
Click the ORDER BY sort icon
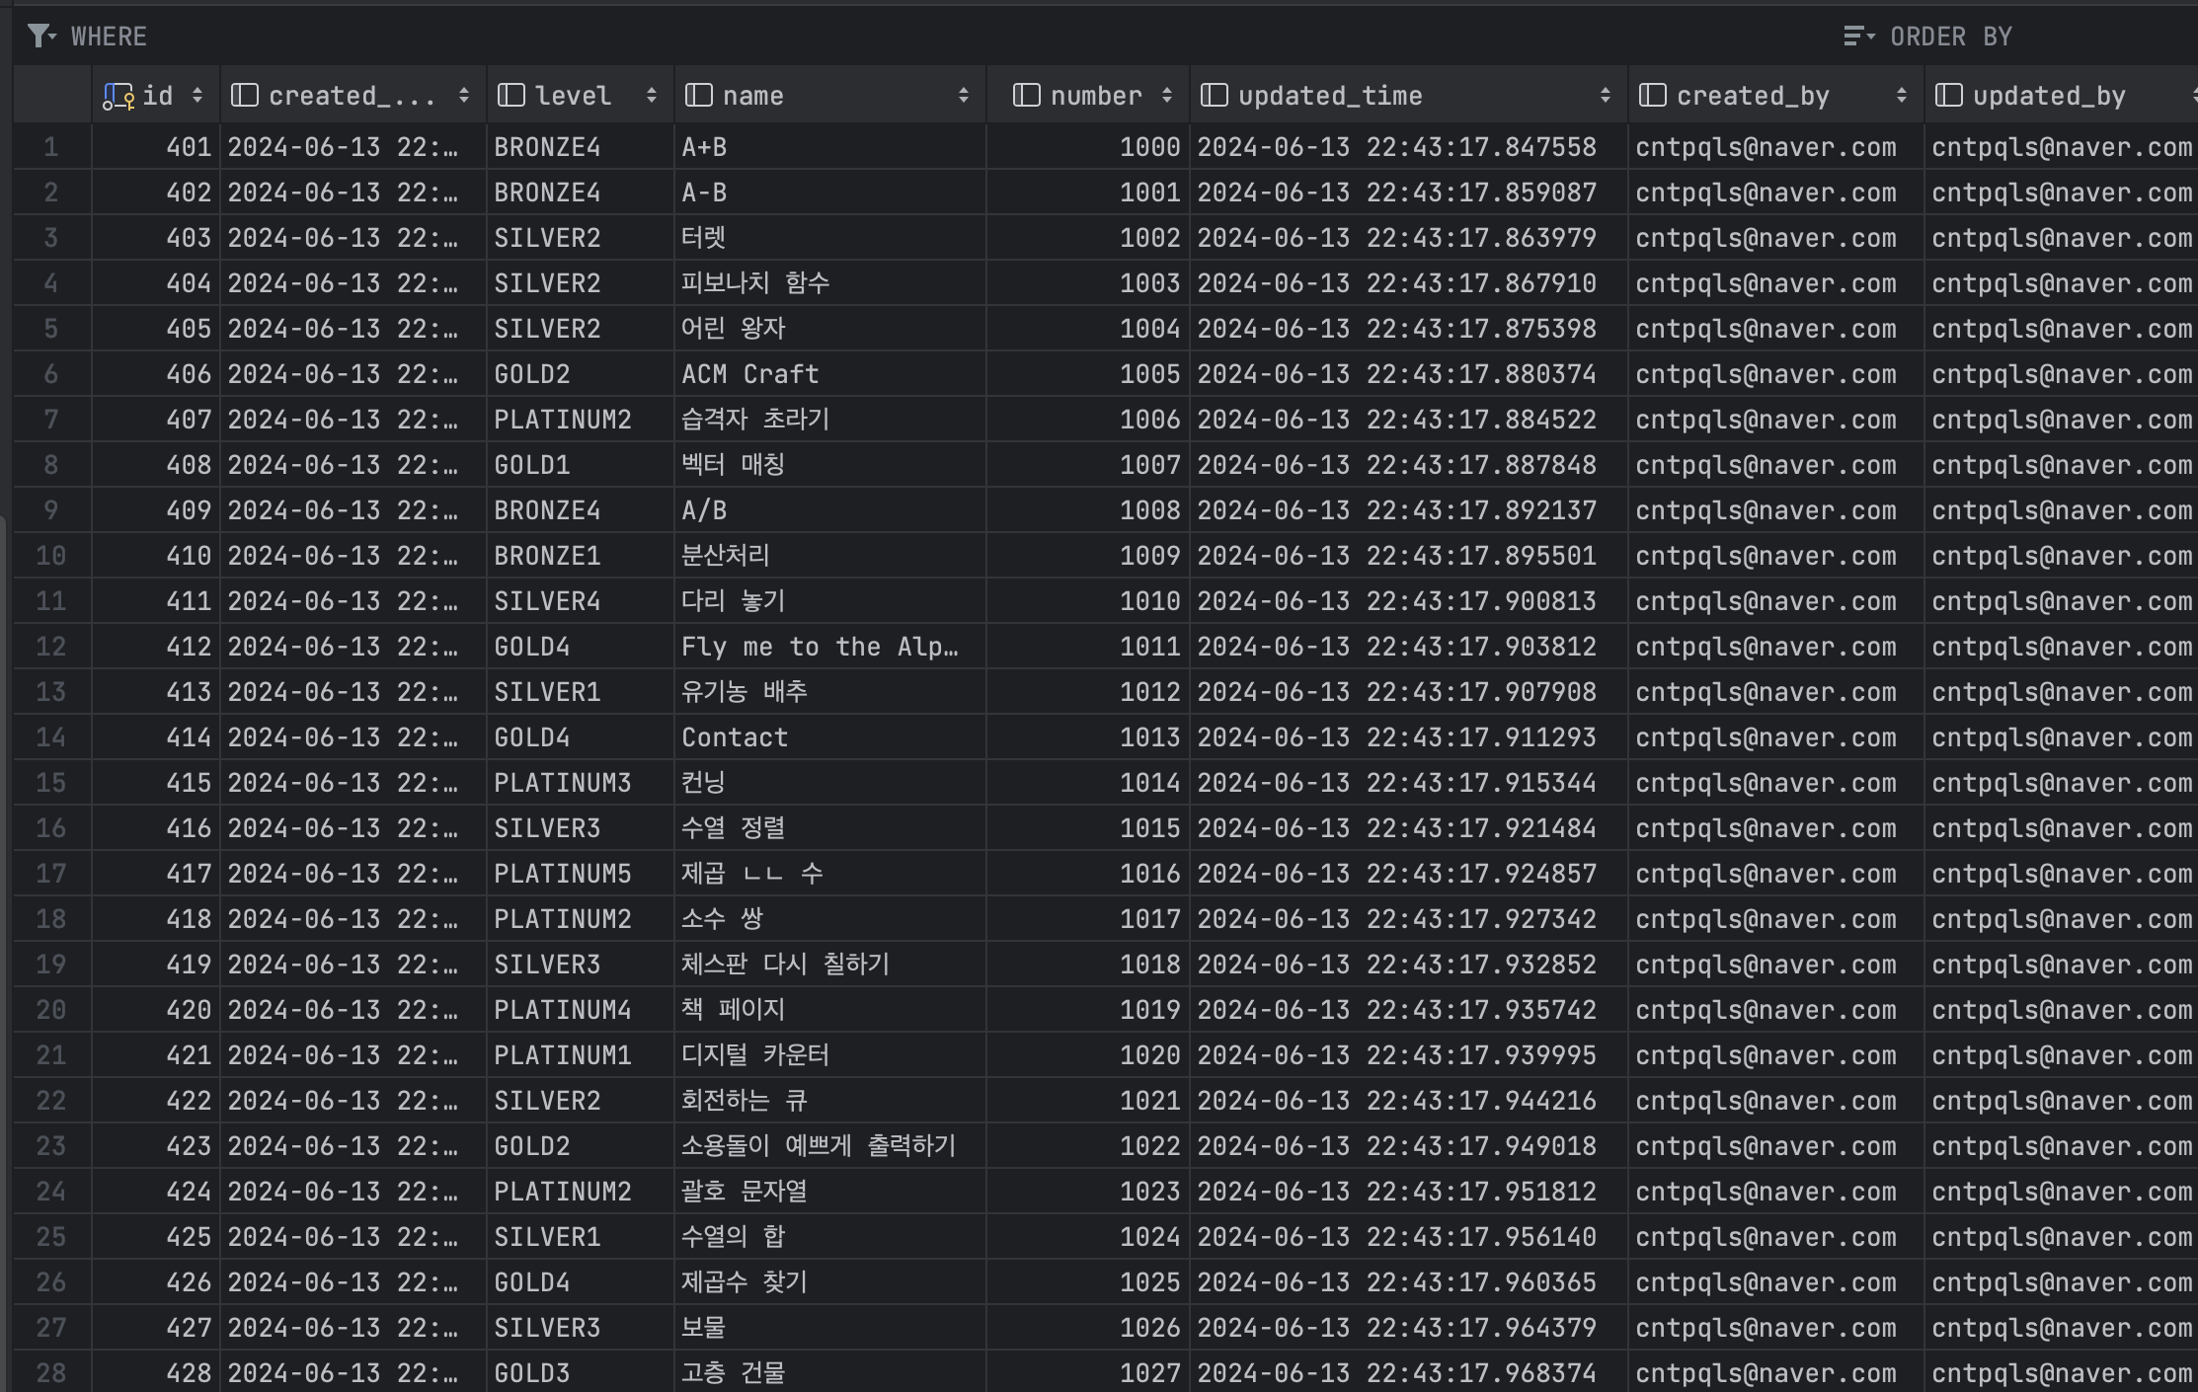point(1857,37)
